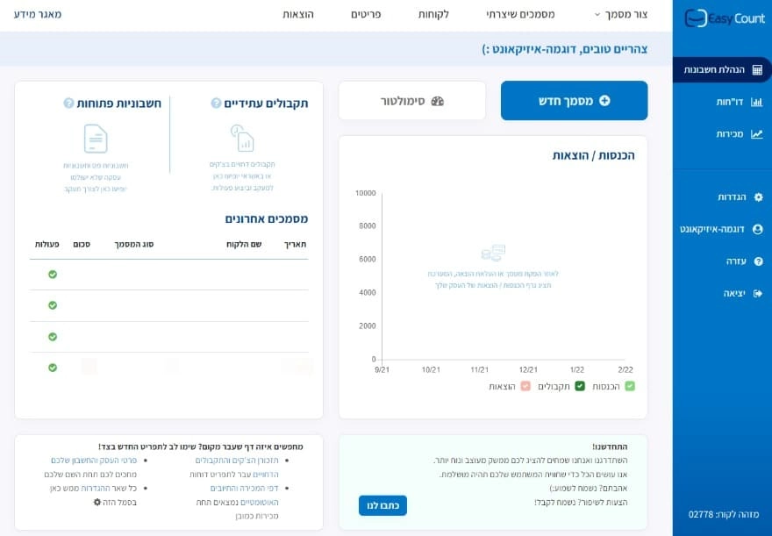Click a green checkmark in מסמכים אחרונים table

coord(54,274)
